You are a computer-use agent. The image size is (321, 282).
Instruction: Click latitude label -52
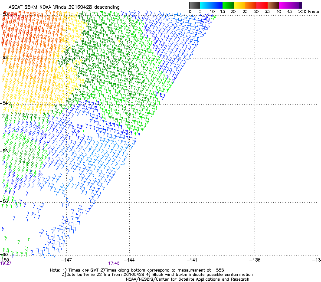click(x=4, y=58)
